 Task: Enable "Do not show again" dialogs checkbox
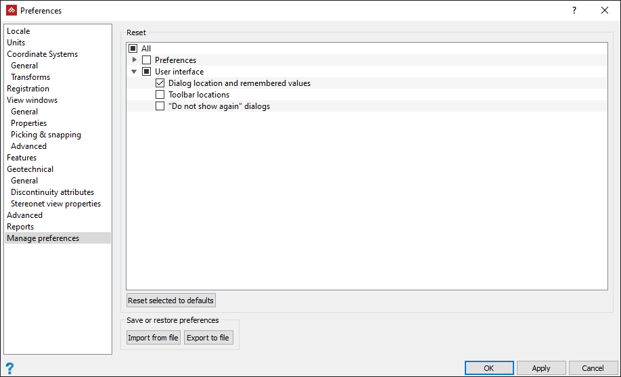tap(160, 106)
